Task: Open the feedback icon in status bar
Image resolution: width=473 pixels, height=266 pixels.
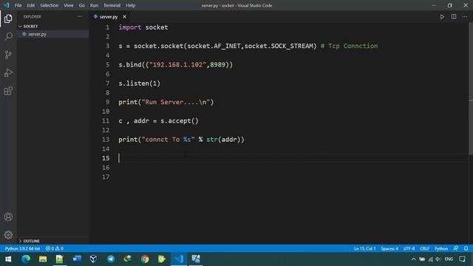Action: click(x=456, y=248)
